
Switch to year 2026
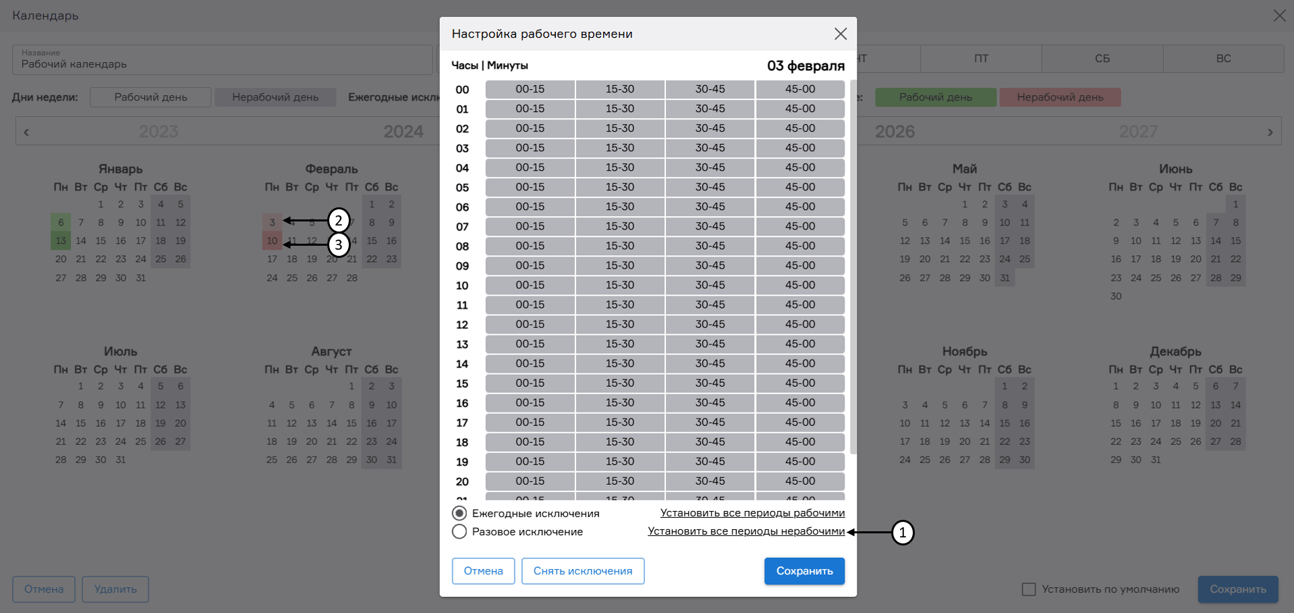point(895,132)
